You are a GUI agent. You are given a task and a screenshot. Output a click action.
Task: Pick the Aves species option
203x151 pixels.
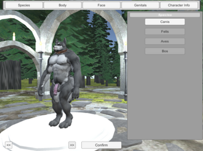click(x=165, y=41)
